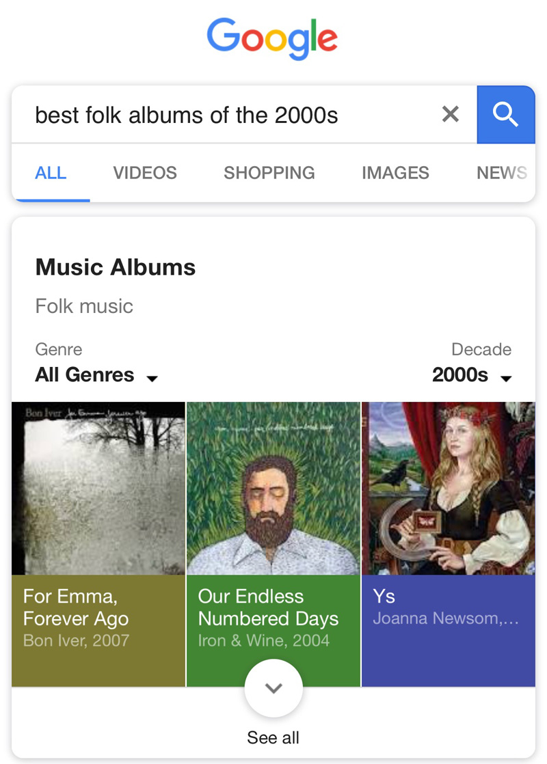This screenshot has width=547, height=764.
Task: Click the Our Endless Numbered Days title
Action: (268, 608)
